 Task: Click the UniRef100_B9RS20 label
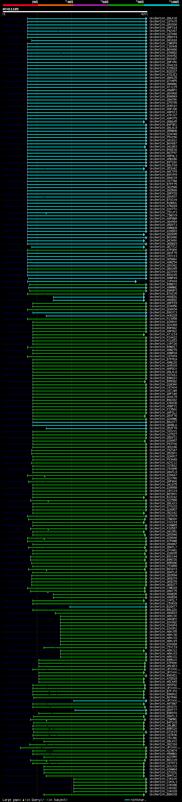click(x=163, y=729)
